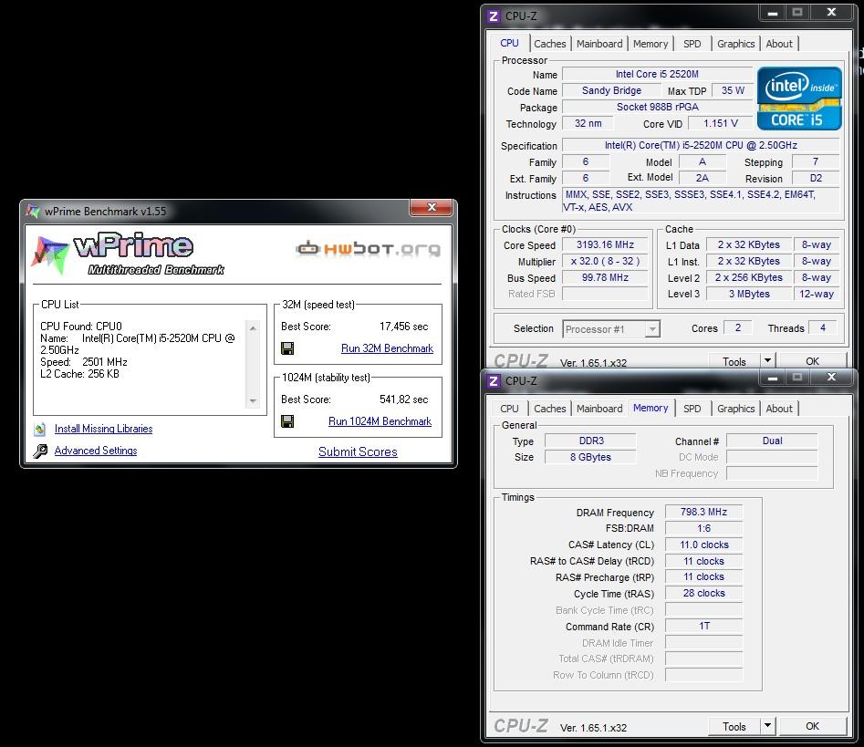Screen dimensions: 864x747
Task: Open SPD tab in lower CPU-Z
Action: [x=692, y=409]
